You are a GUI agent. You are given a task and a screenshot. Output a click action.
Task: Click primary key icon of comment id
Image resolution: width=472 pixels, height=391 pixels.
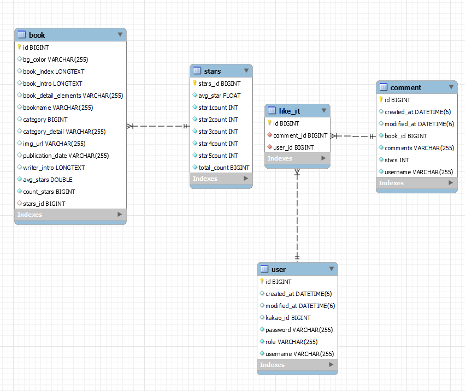tap(381, 99)
